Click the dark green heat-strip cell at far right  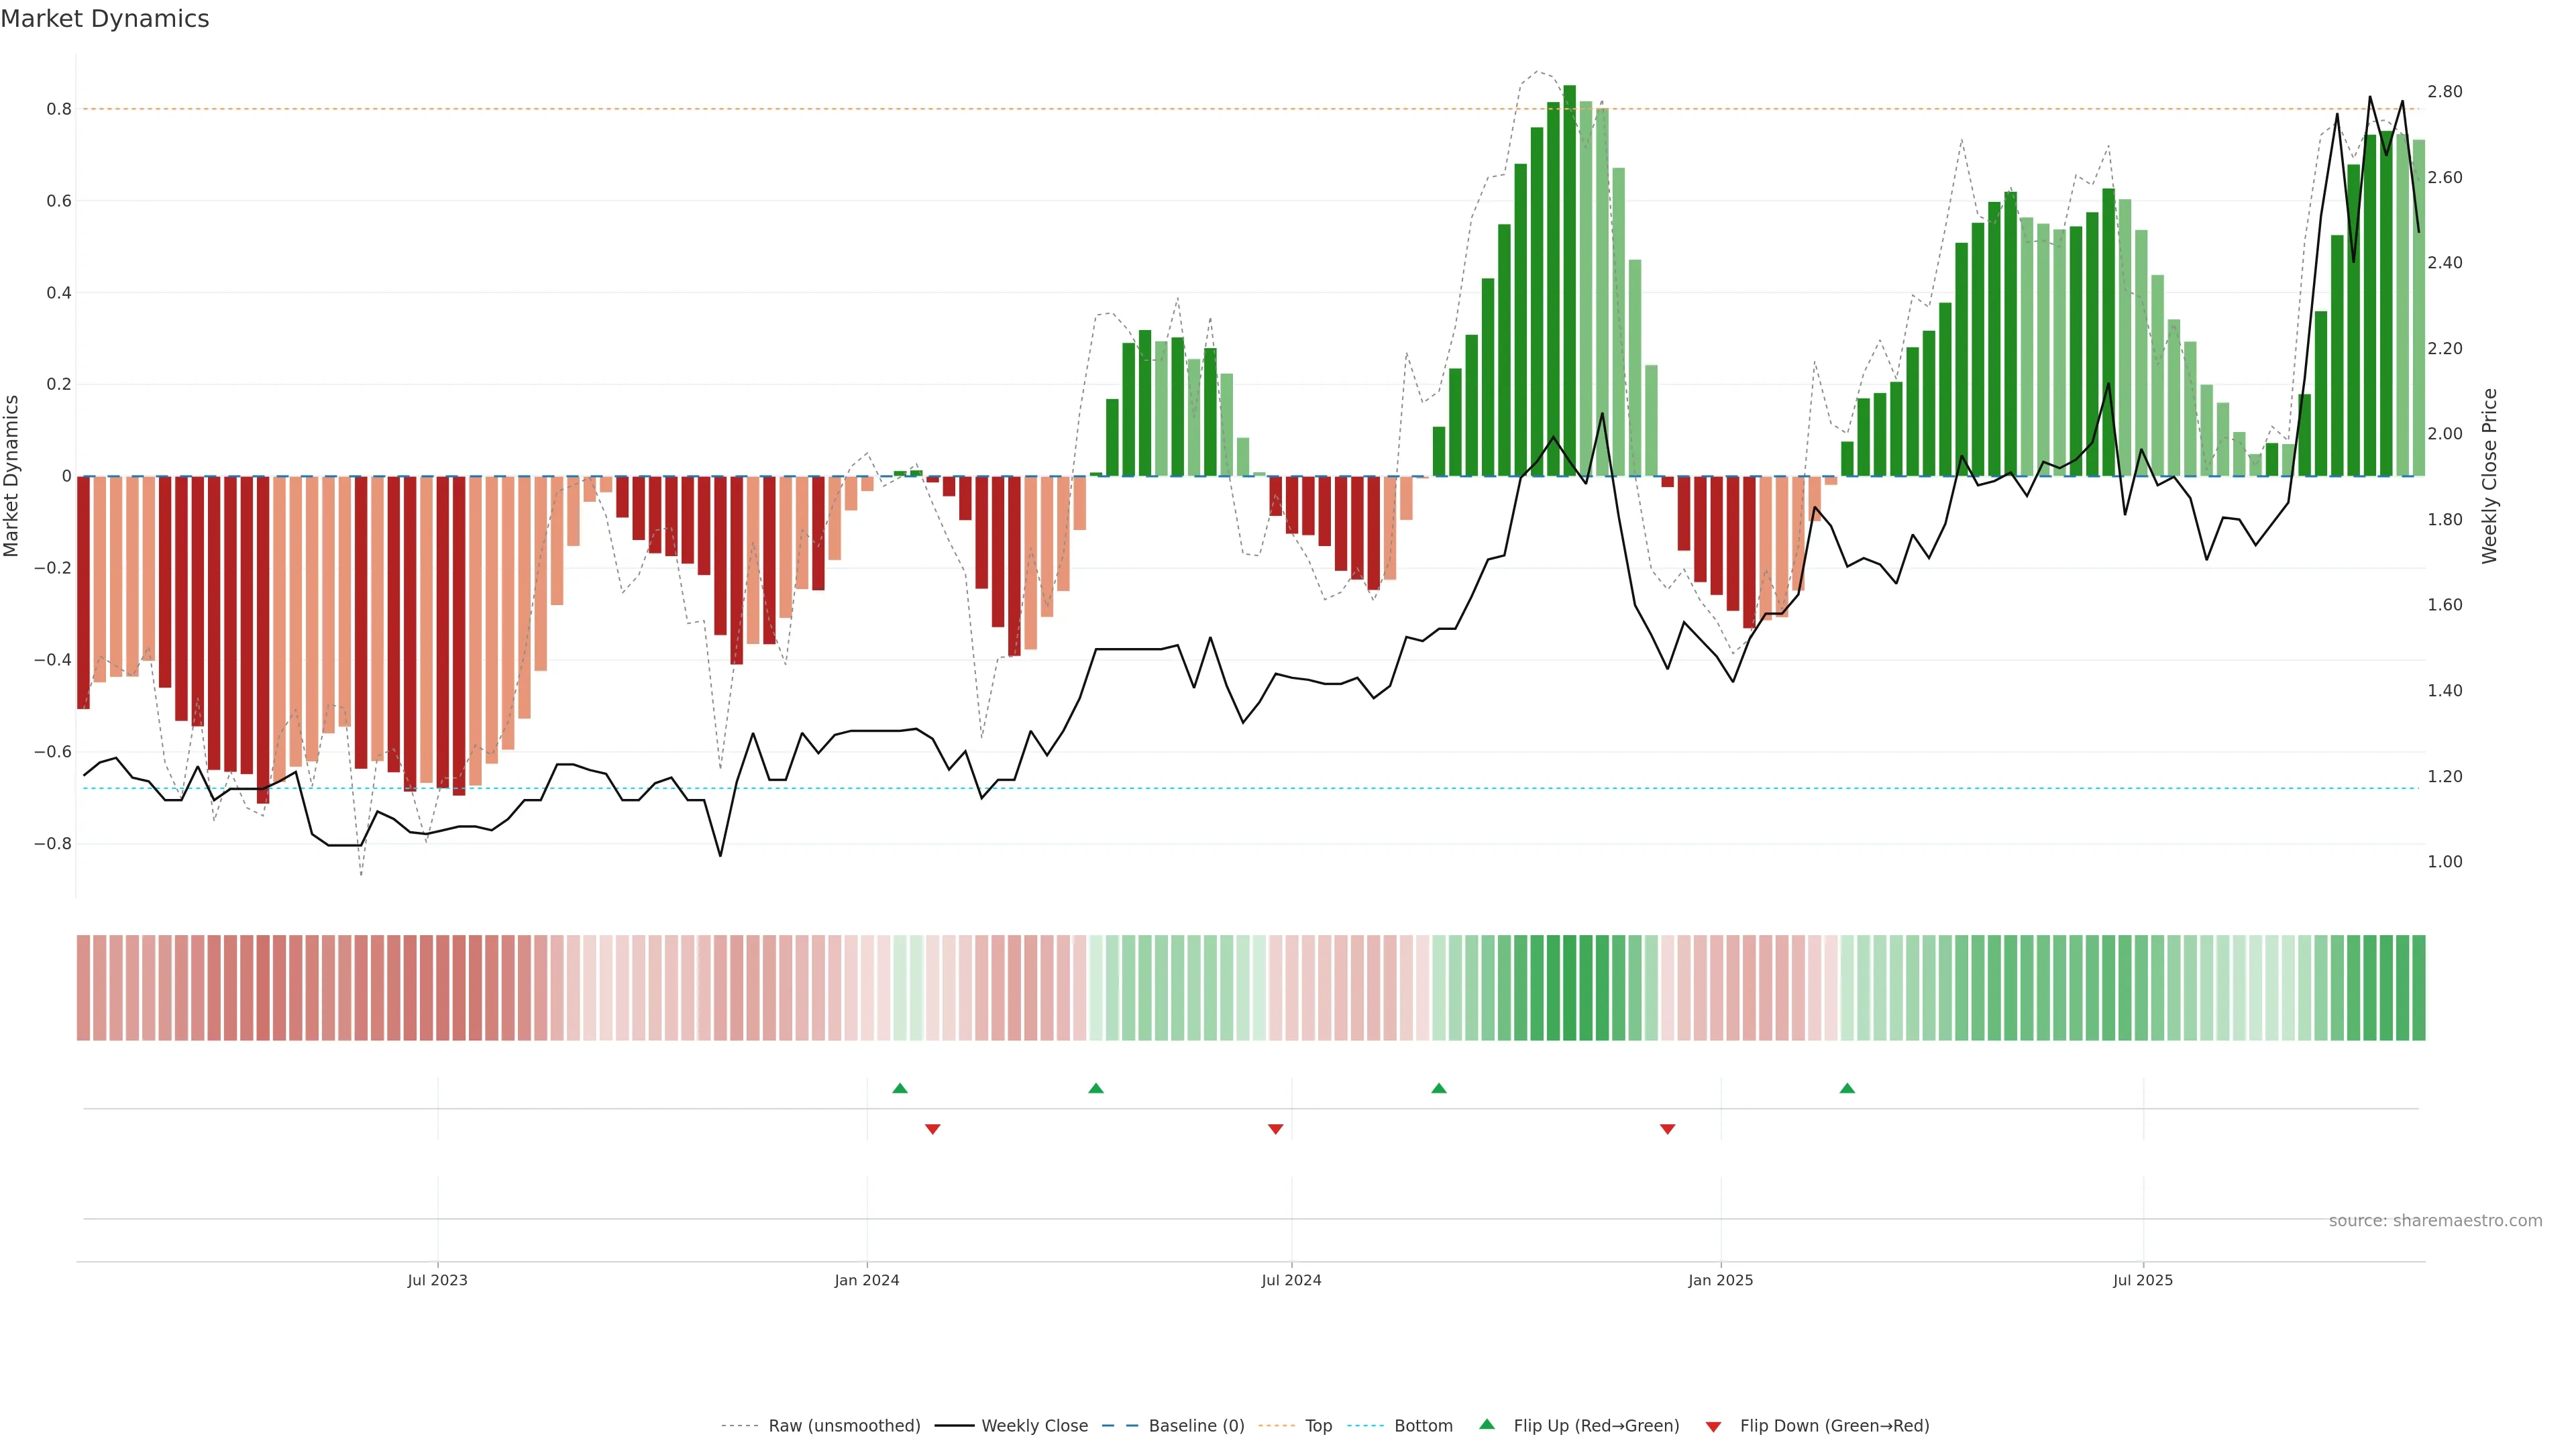click(2418, 988)
